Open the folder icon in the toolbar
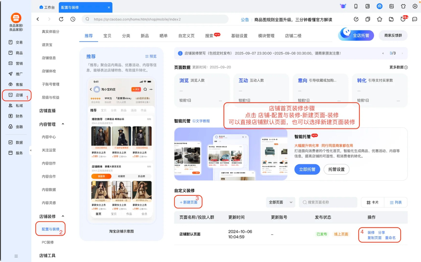The height and width of the screenshot is (262, 421). point(391,19)
